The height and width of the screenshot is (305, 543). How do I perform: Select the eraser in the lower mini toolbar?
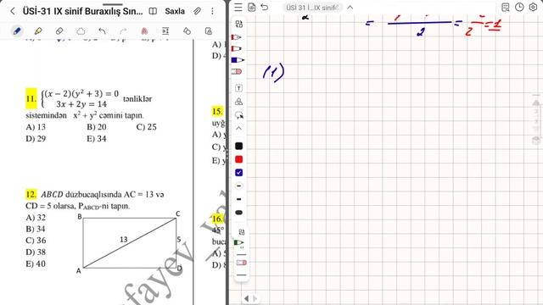[241, 263]
